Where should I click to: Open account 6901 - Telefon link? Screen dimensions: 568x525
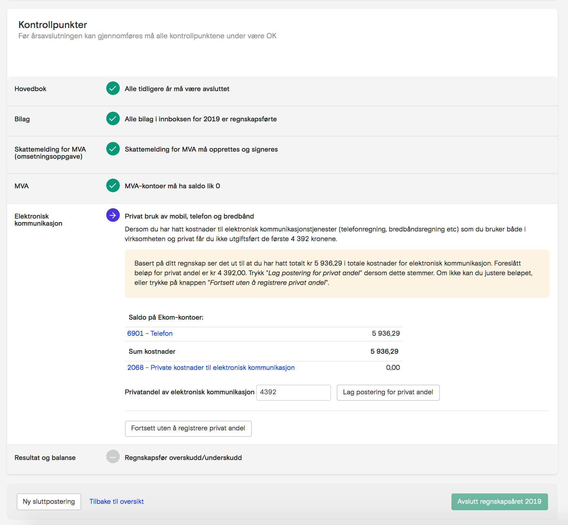150,333
